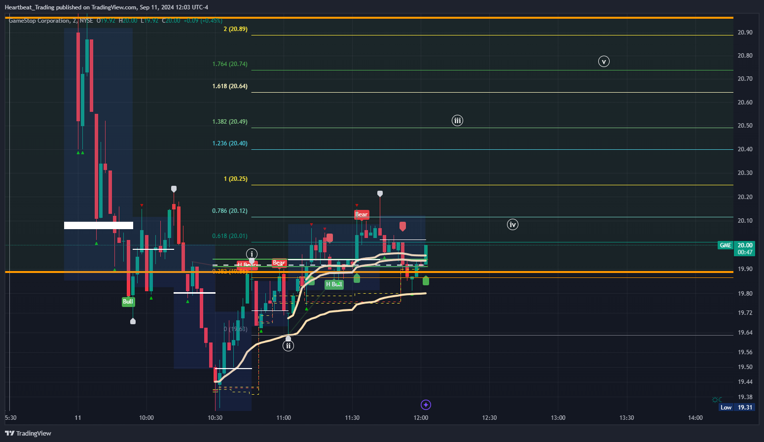Click the 10:00 time axis label
764x442 pixels.
pos(146,418)
